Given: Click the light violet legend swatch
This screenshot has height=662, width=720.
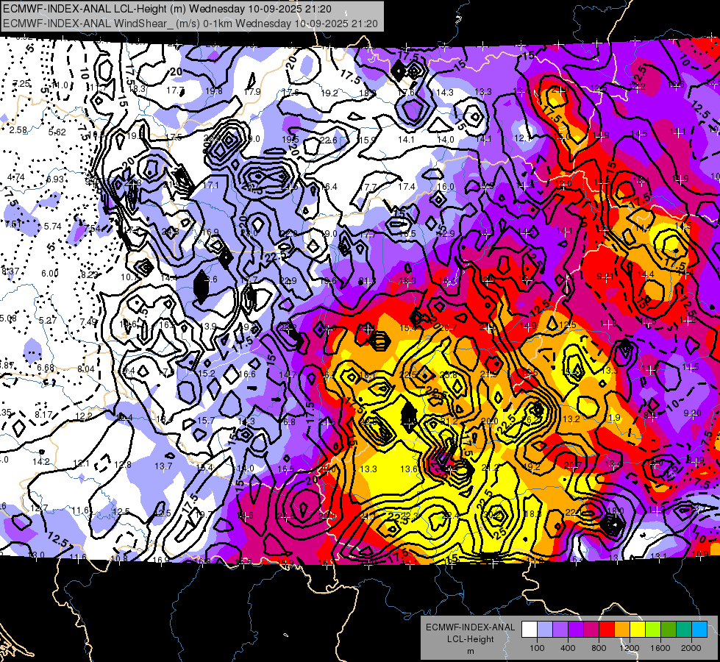Looking at the screenshot, I should (560, 630).
